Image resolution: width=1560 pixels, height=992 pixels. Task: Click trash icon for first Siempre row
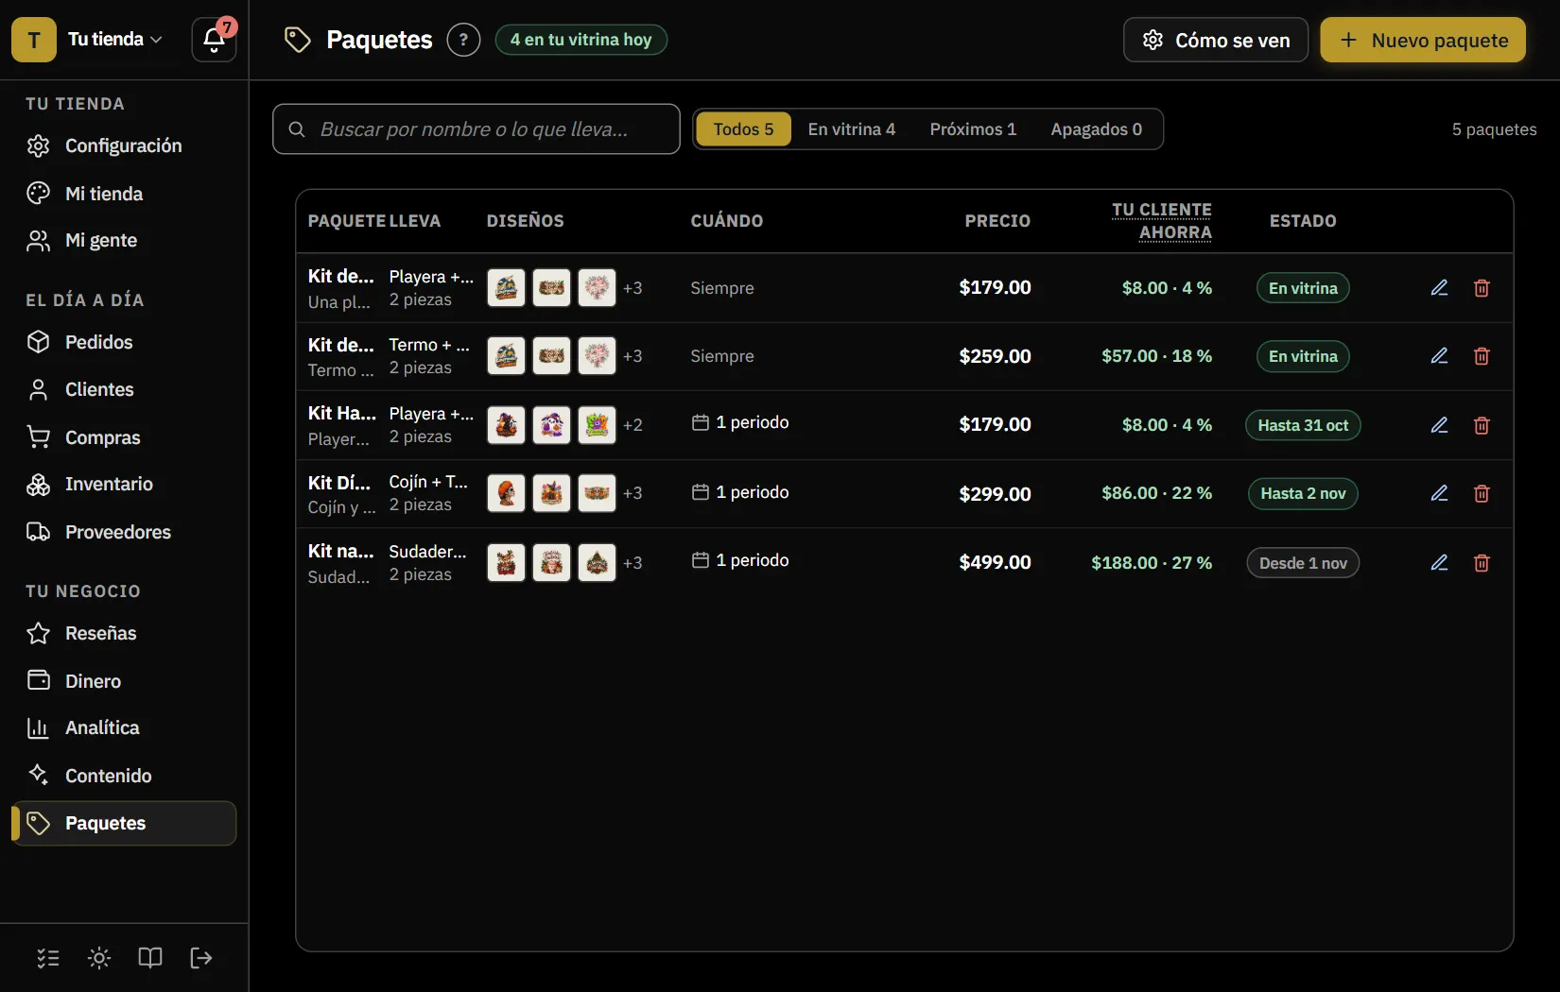click(x=1482, y=288)
